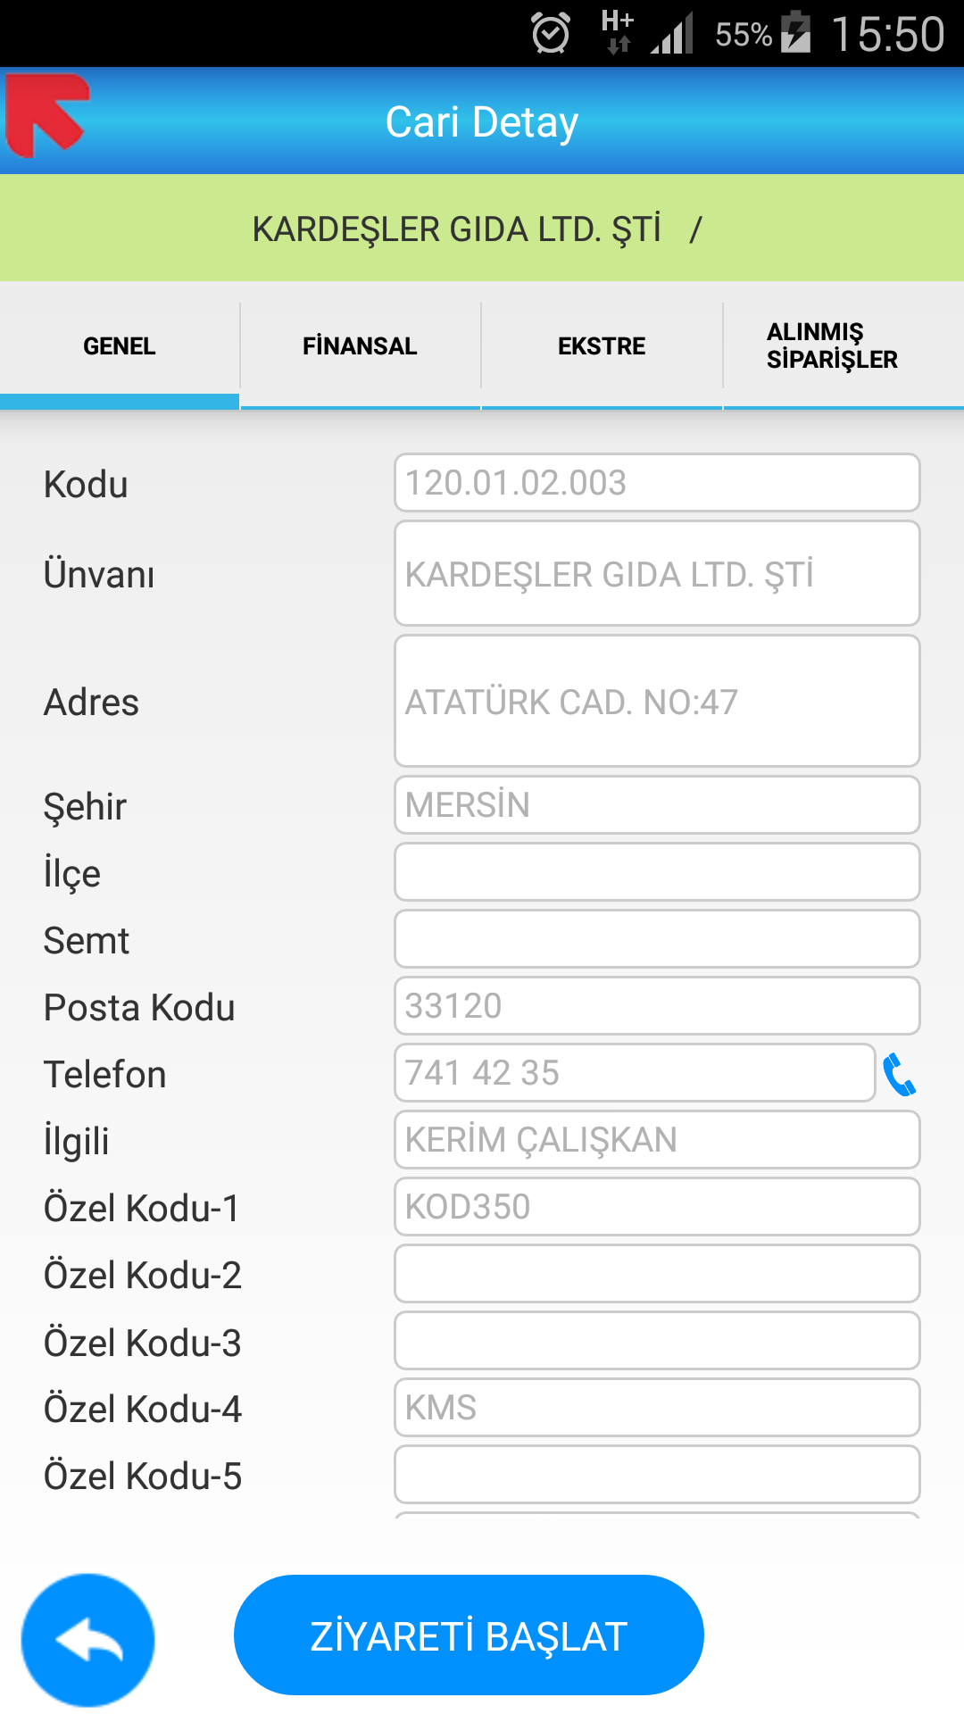
Task: Tap the Kodu field 120.01.02.003
Action: 657,483
